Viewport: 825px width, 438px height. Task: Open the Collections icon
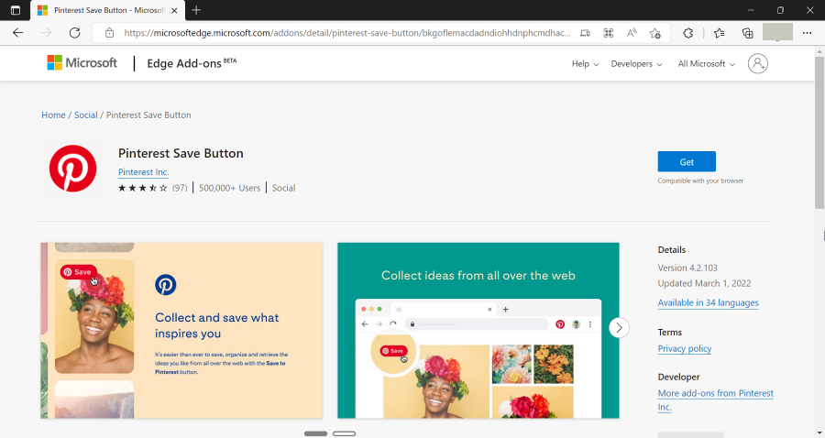pos(748,33)
